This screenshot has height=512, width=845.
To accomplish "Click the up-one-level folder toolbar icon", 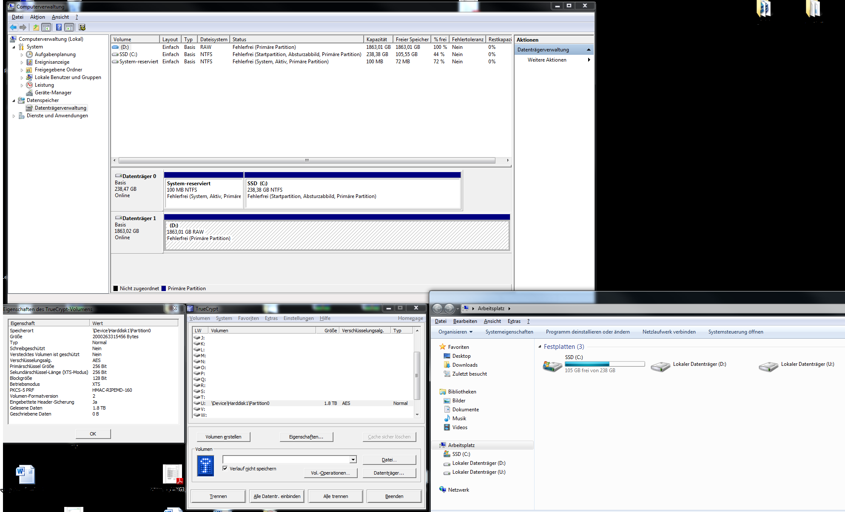I will point(36,27).
